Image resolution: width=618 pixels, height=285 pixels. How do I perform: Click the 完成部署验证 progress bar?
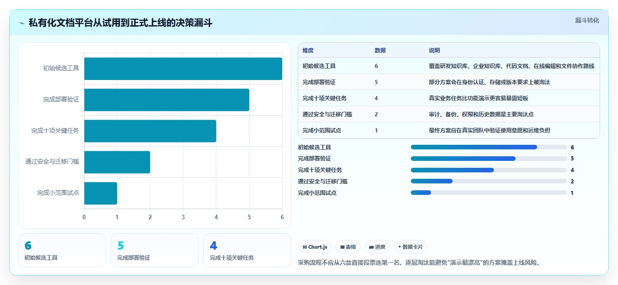tap(488, 159)
